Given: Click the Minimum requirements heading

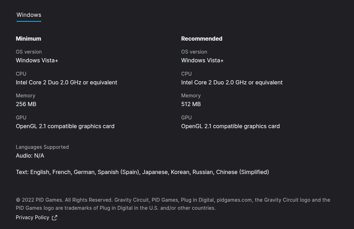Looking at the screenshot, I should [x=28, y=39].
